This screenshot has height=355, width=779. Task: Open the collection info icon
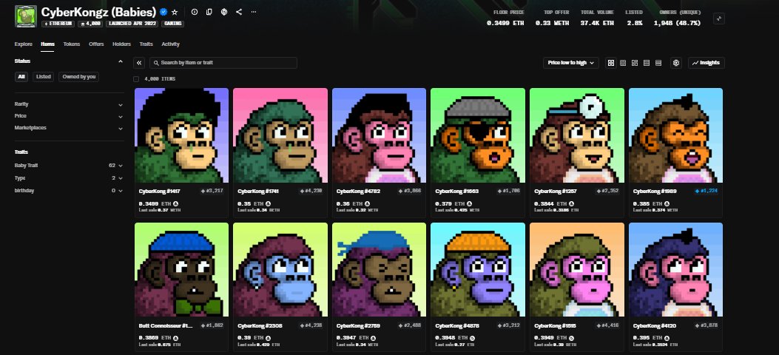tap(195, 12)
